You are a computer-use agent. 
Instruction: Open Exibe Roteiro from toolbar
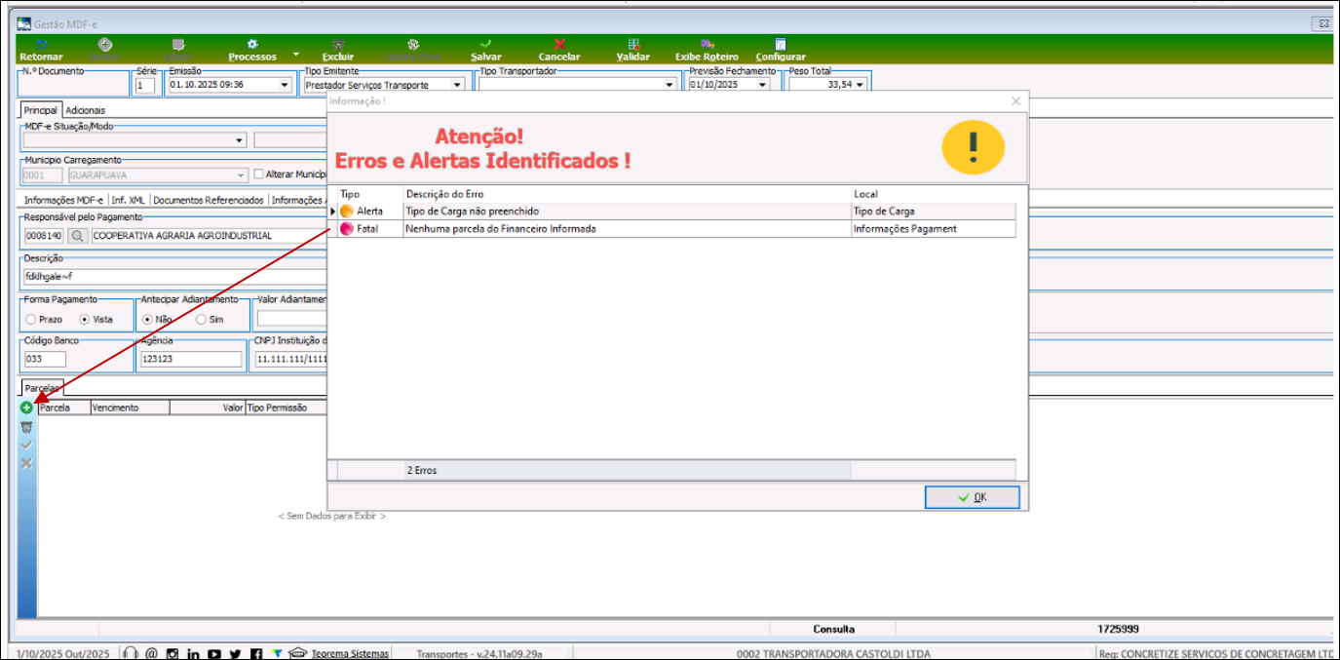click(x=707, y=50)
